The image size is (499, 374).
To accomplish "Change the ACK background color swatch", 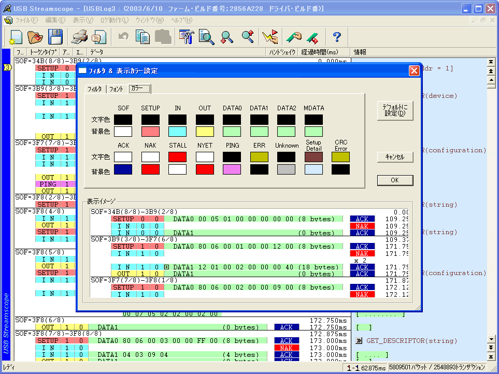I will 123,169.
